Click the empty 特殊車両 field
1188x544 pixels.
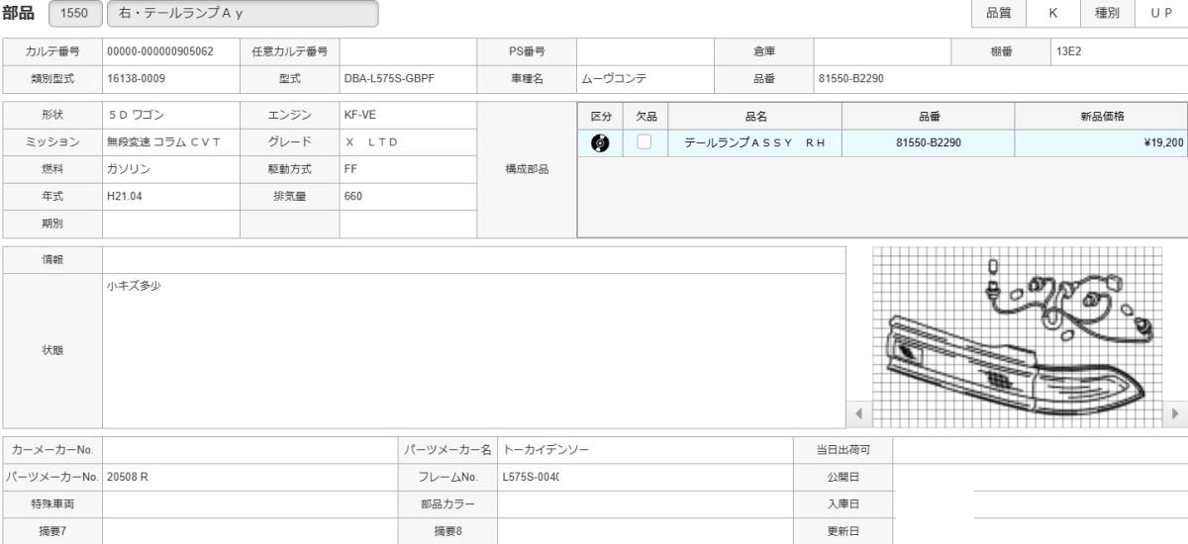[x=249, y=503]
